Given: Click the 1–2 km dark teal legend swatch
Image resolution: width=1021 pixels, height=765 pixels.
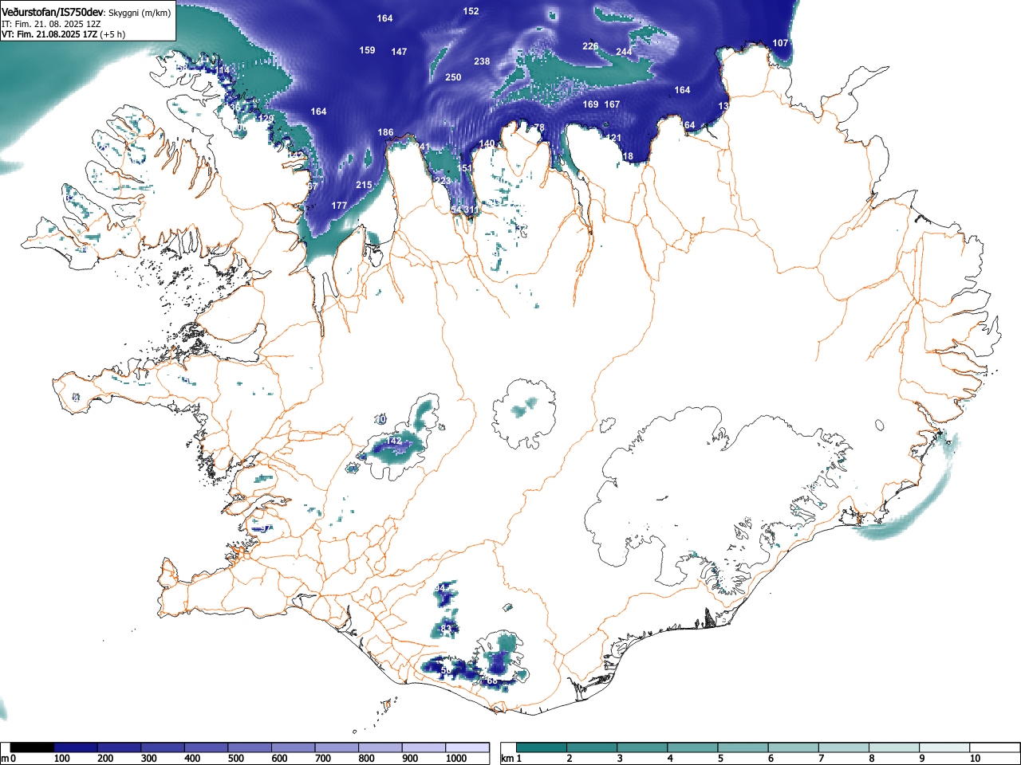Looking at the screenshot, I should click(x=542, y=747).
